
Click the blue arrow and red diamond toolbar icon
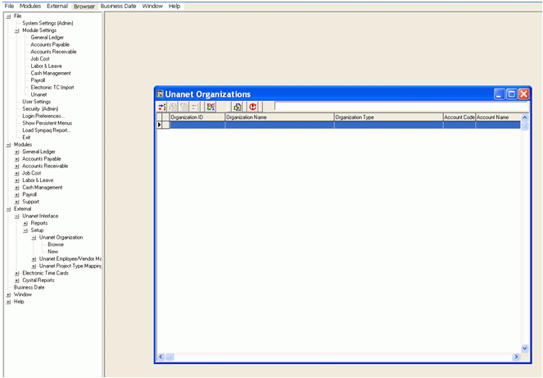pos(161,107)
